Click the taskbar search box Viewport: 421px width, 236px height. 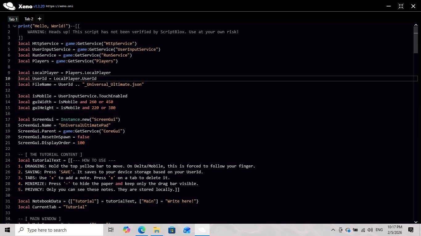coord(59,230)
